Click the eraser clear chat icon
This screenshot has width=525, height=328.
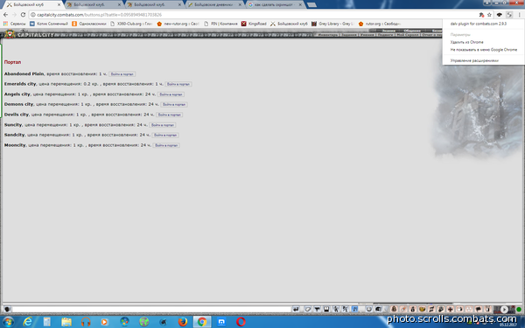(x=308, y=310)
